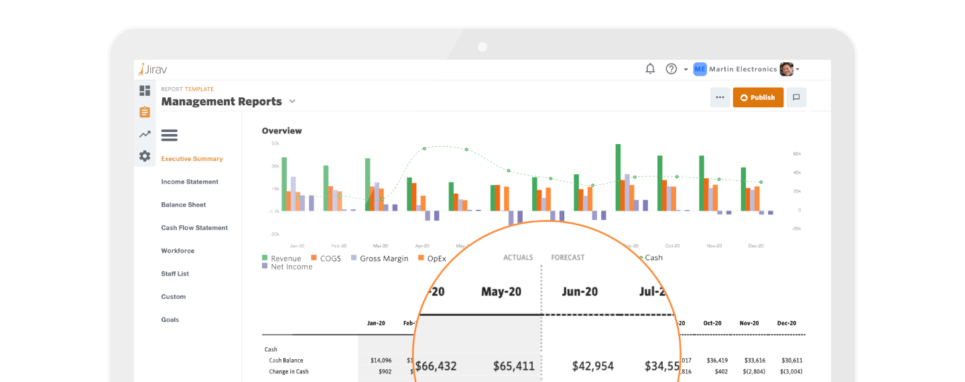
Task: Toggle the Revenue series in chart legend
Action: [281, 258]
